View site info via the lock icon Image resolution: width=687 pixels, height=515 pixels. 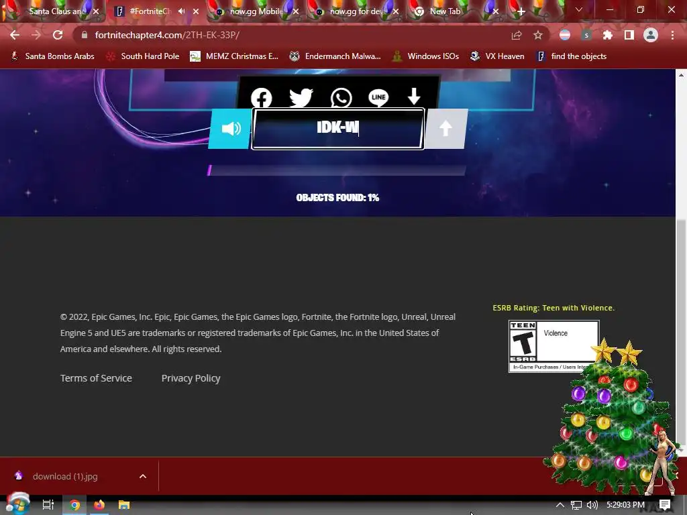click(85, 35)
